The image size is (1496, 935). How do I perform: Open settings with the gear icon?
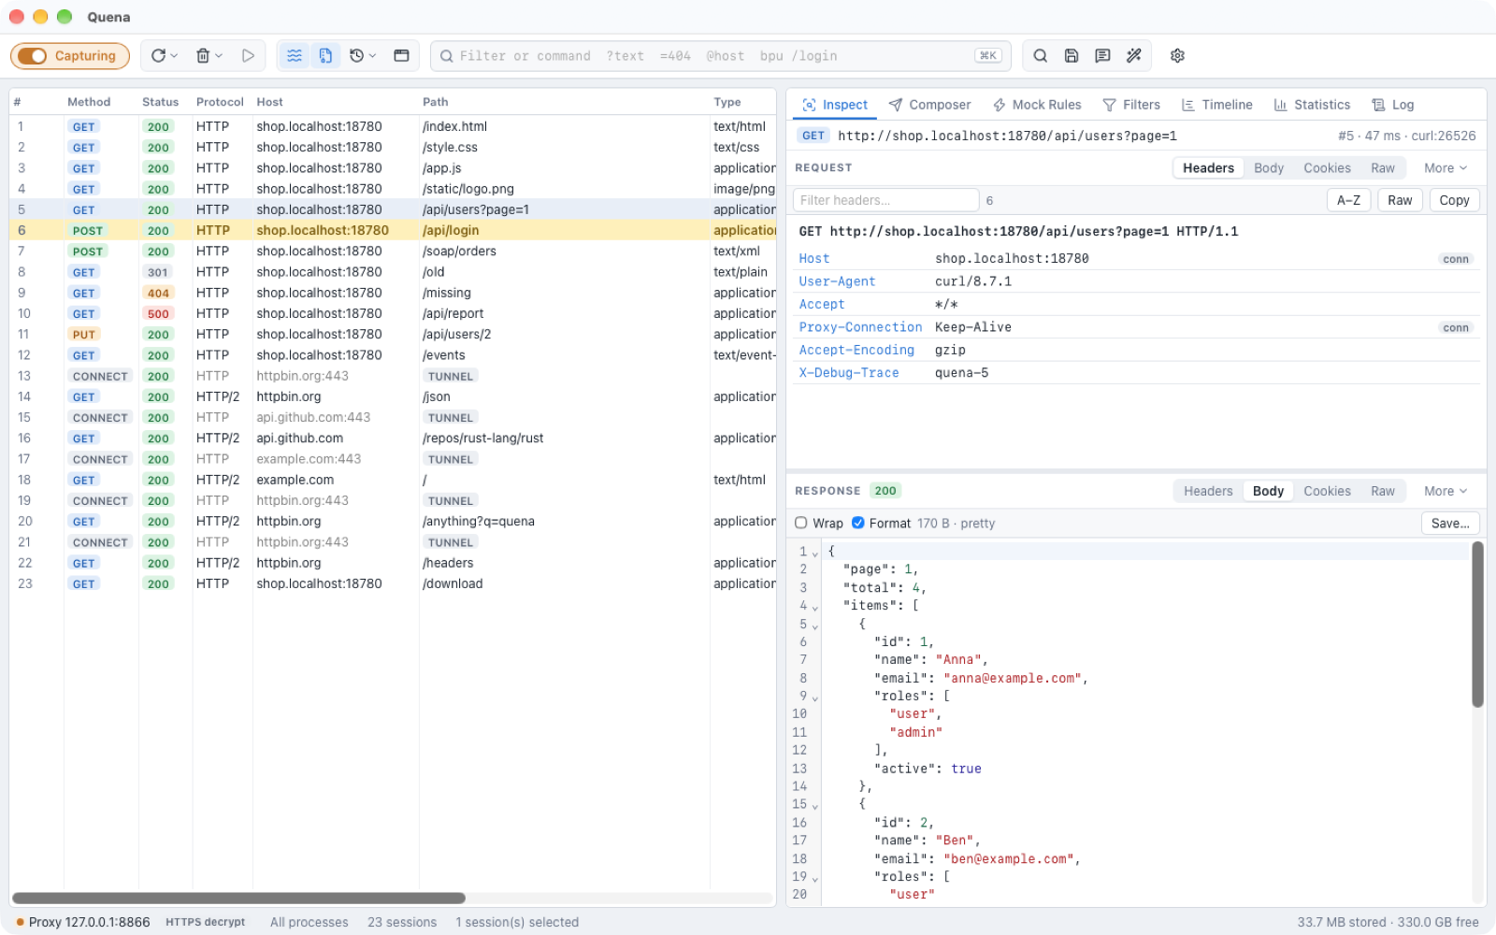coord(1177,56)
